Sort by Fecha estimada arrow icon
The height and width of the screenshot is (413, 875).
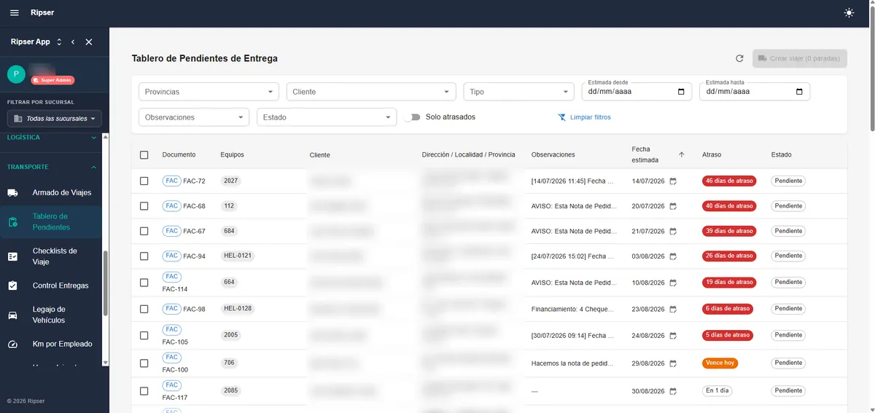click(682, 154)
